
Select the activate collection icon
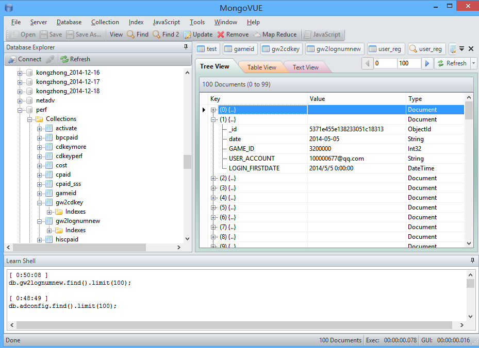49,128
